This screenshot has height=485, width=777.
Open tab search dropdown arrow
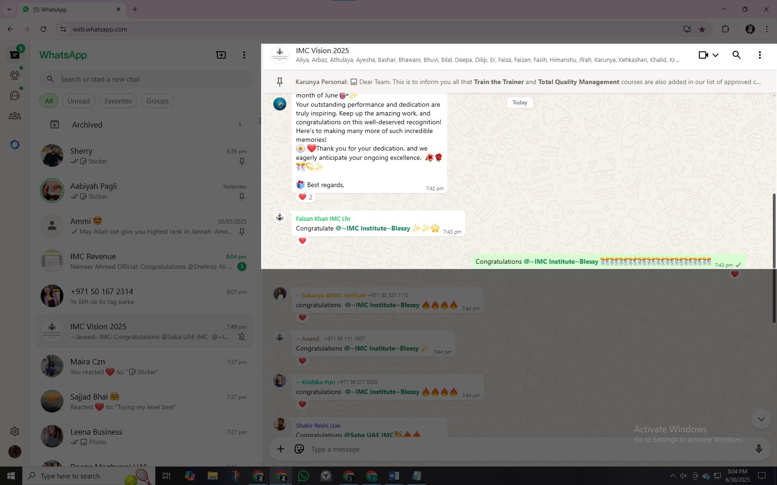coord(9,9)
